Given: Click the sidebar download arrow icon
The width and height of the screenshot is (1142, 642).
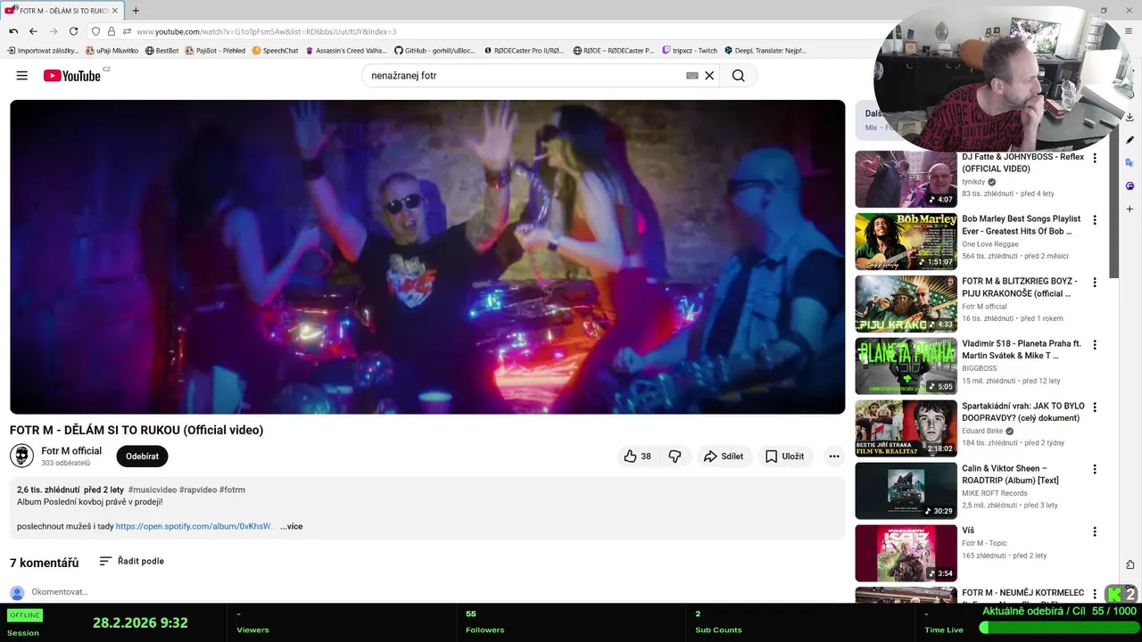Looking at the screenshot, I should pos(1130,117).
